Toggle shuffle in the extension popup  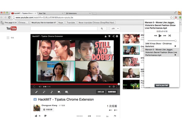(170, 36)
